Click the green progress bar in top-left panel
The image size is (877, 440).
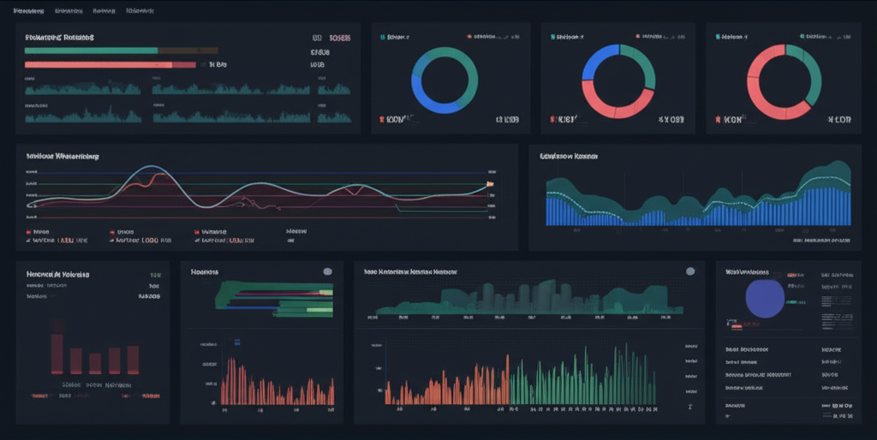tap(91, 51)
